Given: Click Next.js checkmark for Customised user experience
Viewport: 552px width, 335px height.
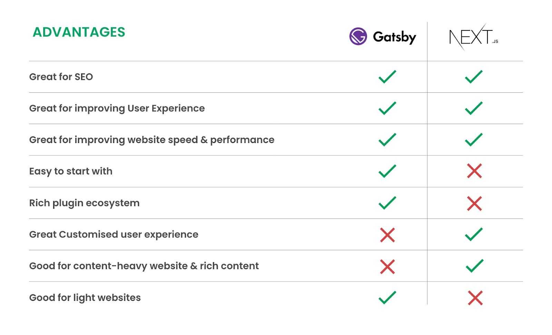Looking at the screenshot, I should tap(474, 234).
